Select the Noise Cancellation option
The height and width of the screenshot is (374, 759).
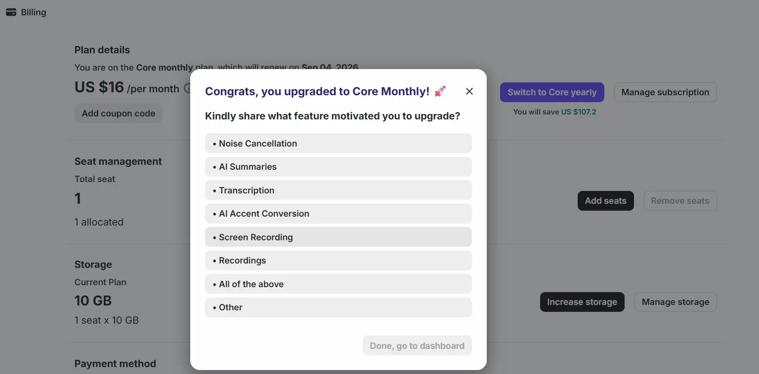coord(338,143)
